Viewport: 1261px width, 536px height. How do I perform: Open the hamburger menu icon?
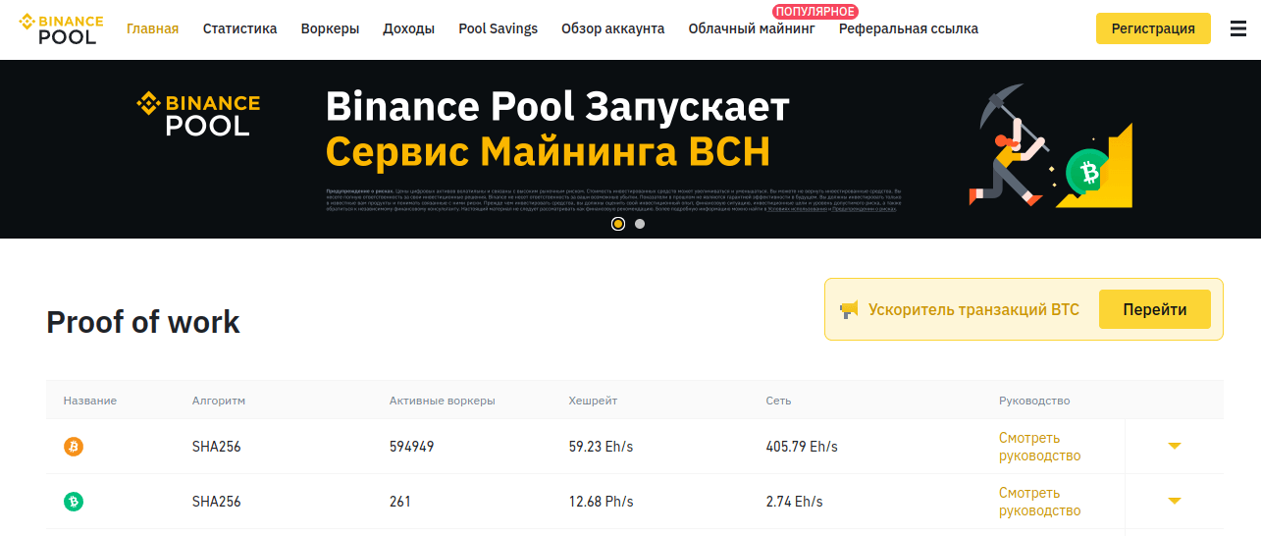pos(1238,29)
